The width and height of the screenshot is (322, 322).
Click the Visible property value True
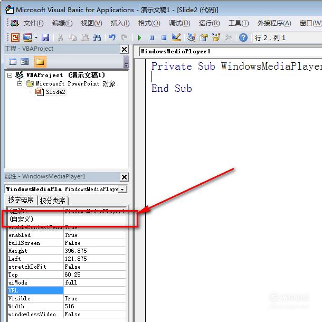tap(94, 298)
